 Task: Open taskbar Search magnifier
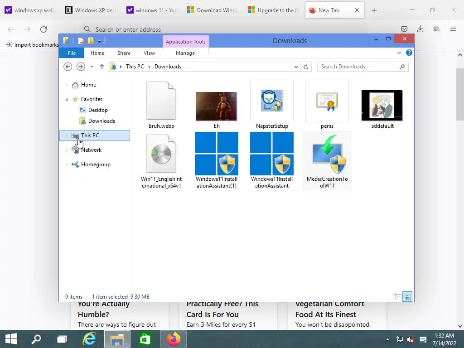(x=36, y=339)
